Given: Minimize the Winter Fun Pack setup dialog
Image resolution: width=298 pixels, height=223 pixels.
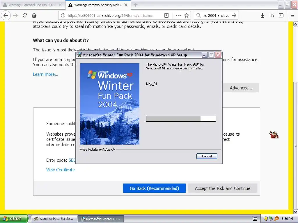Looking at the screenshot, I should (x=204, y=55).
